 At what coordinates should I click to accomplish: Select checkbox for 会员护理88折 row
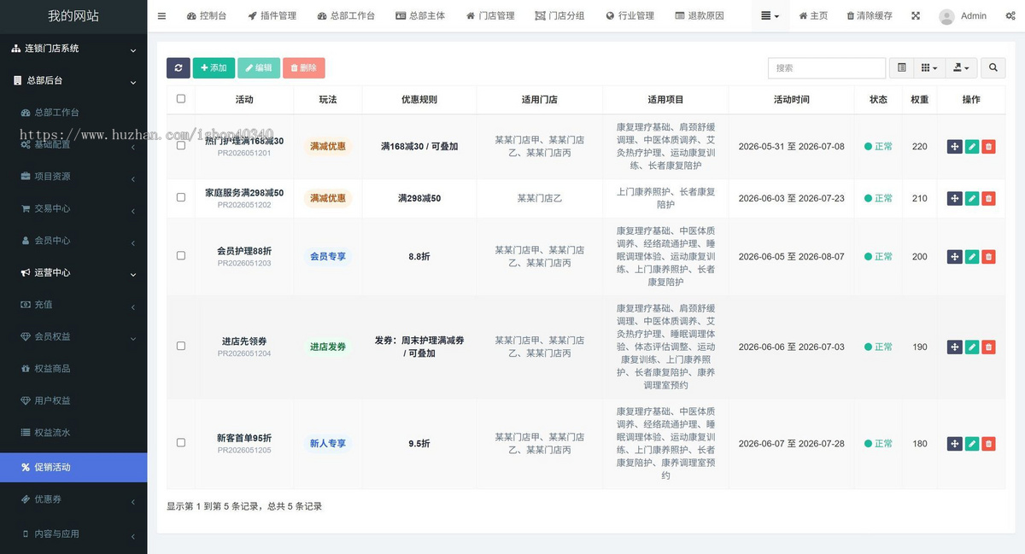180,255
